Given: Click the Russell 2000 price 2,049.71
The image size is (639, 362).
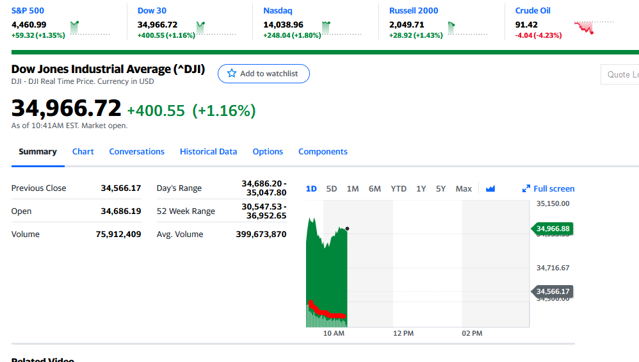Looking at the screenshot, I should (x=407, y=25).
